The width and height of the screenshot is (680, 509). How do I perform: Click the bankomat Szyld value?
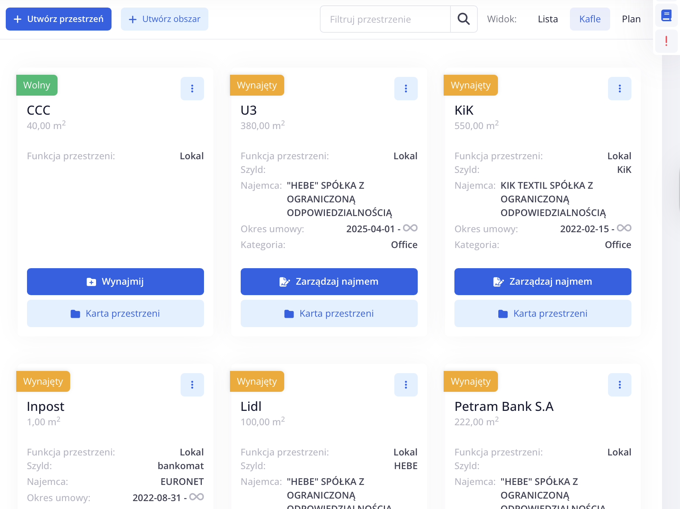(x=181, y=466)
